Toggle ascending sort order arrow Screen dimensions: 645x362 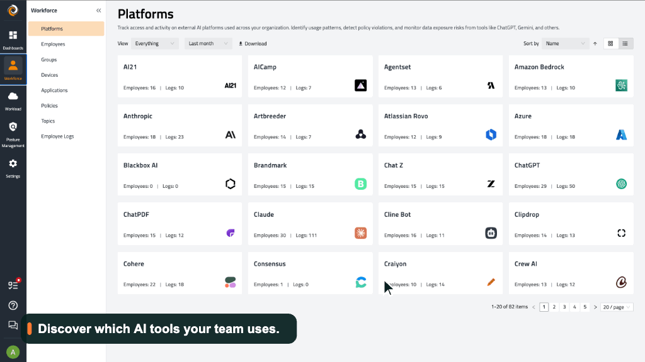click(595, 43)
